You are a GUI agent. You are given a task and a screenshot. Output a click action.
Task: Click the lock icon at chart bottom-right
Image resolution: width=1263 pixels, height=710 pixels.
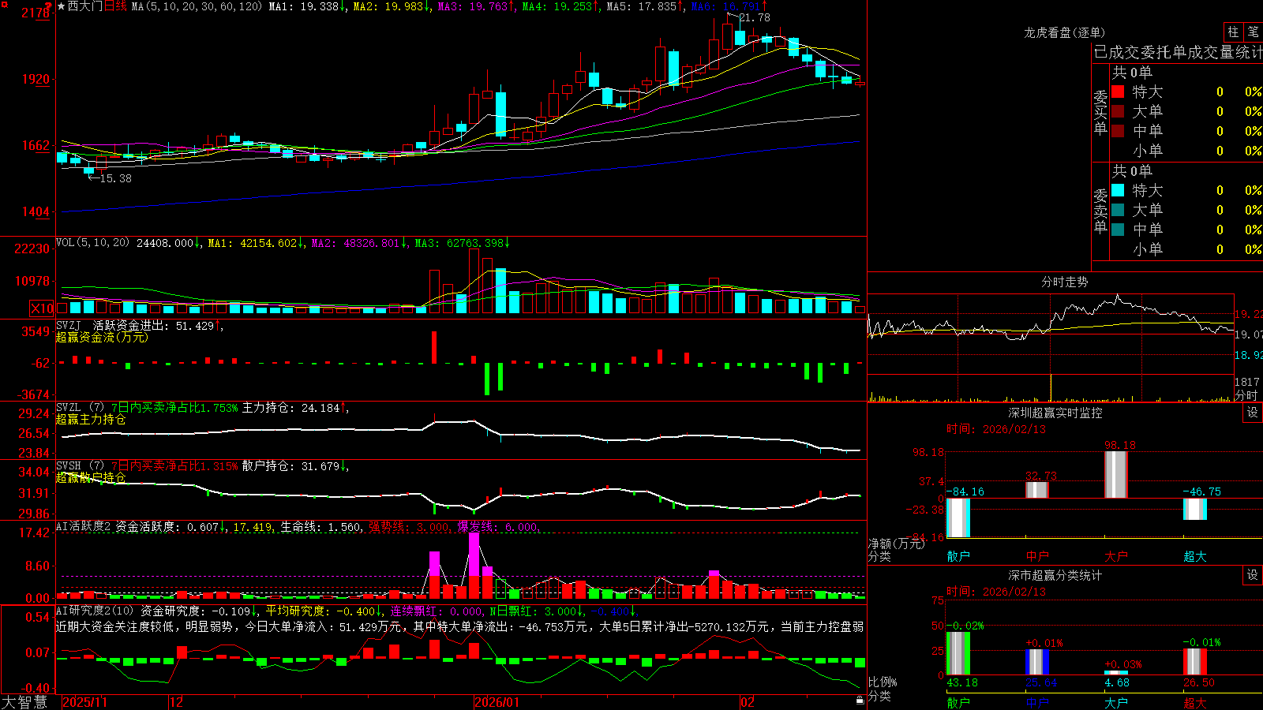pyautogui.click(x=860, y=700)
